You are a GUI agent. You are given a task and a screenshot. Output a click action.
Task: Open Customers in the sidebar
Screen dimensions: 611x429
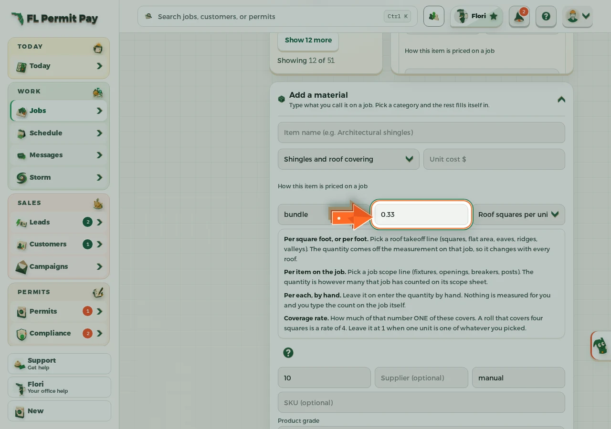coord(59,244)
